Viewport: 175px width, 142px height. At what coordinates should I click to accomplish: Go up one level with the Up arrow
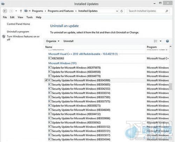(21, 11)
